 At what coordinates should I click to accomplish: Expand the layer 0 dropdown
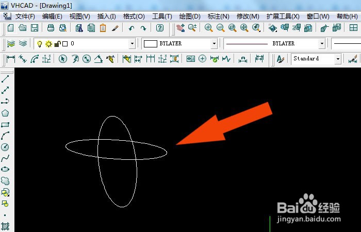pyautogui.click(x=132, y=43)
